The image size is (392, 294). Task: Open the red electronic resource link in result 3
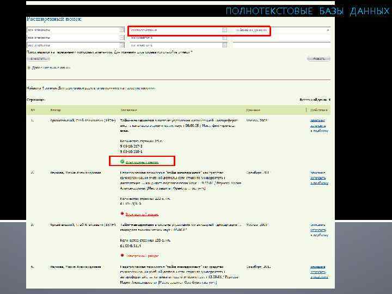(142, 256)
